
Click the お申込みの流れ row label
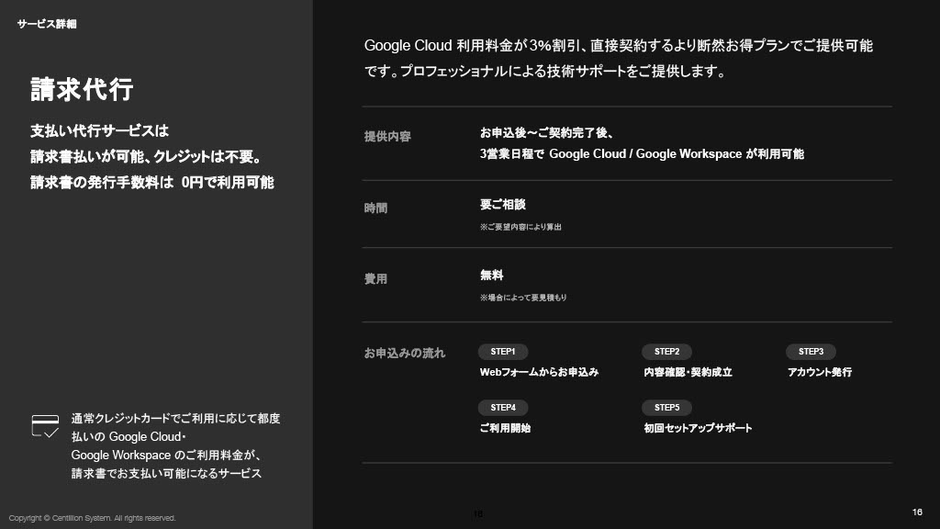[x=405, y=354]
